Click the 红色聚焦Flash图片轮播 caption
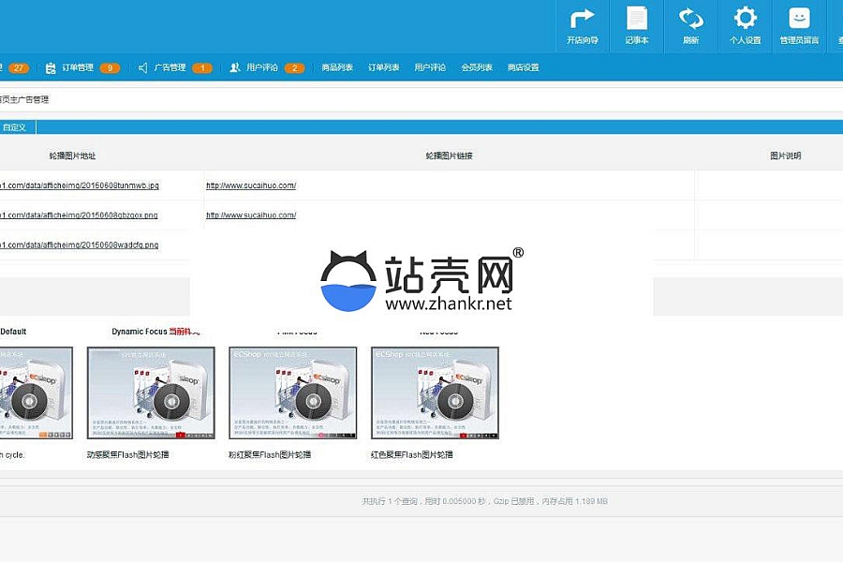The height and width of the screenshot is (562, 843). [x=412, y=455]
